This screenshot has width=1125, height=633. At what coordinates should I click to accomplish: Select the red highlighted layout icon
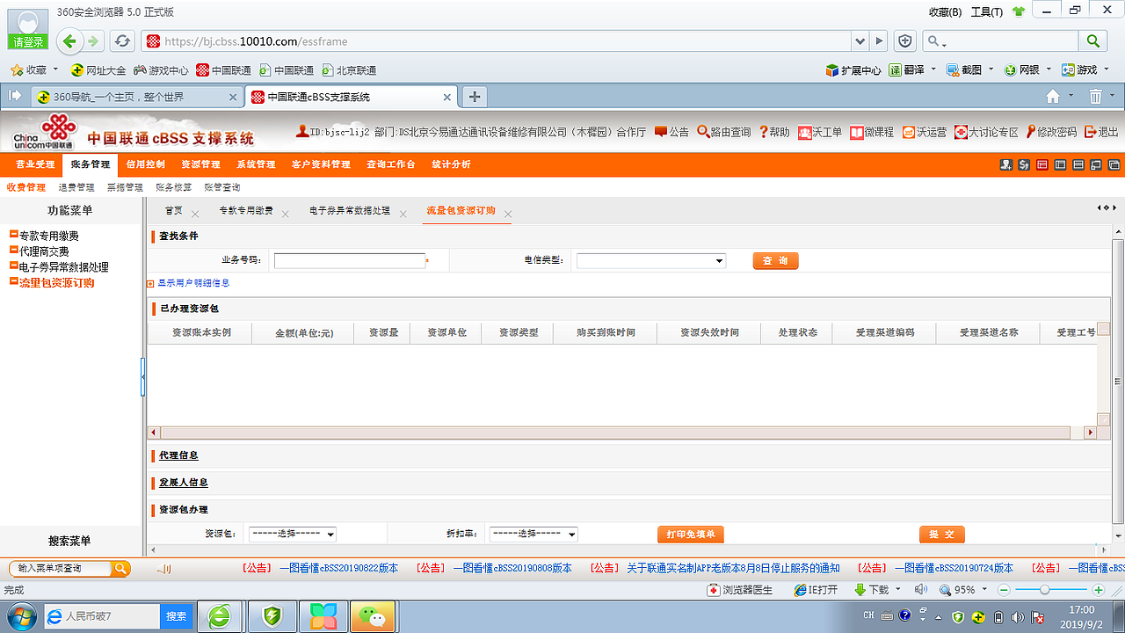(1042, 164)
